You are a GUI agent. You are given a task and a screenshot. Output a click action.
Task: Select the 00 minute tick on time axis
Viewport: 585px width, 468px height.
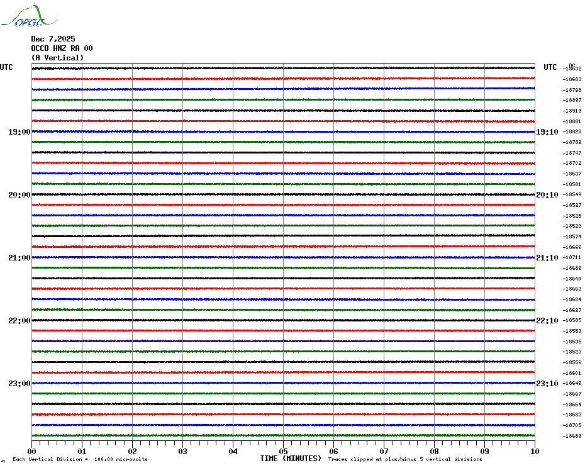(x=32, y=451)
